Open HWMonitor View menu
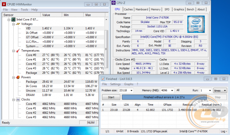Screen dimensions: 230x135 coord(14,10)
